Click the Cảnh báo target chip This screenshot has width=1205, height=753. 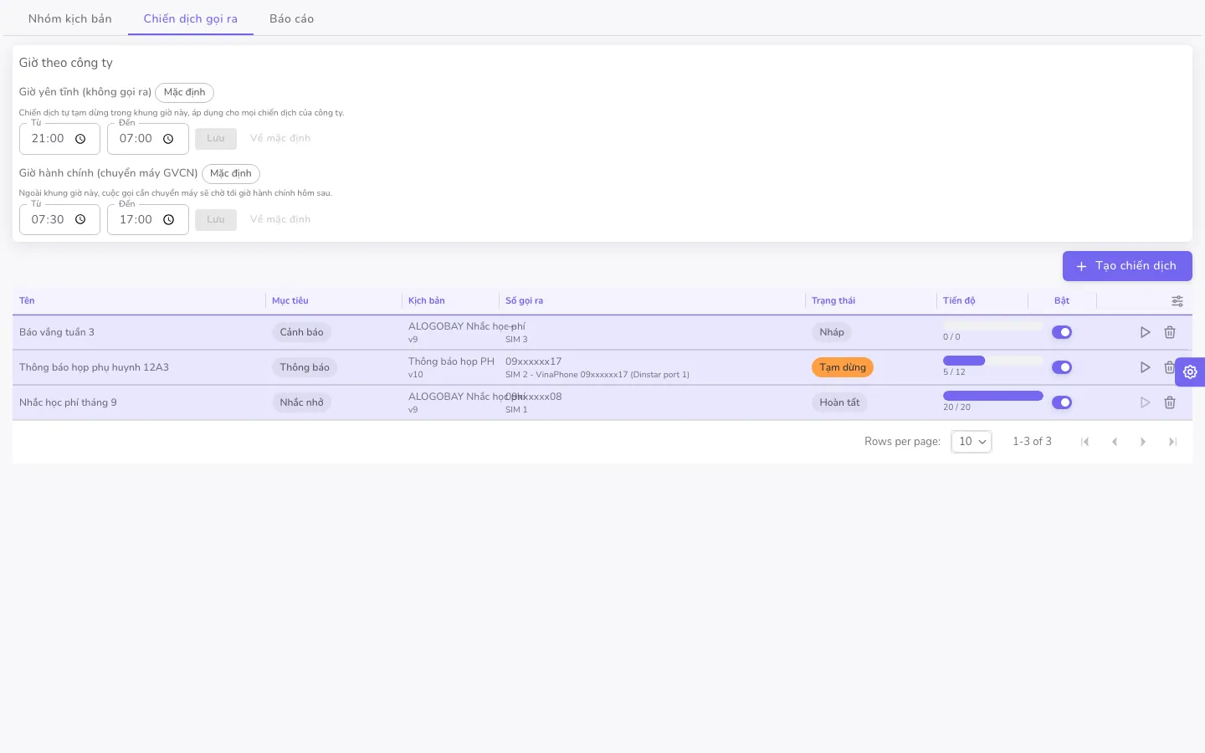point(301,332)
